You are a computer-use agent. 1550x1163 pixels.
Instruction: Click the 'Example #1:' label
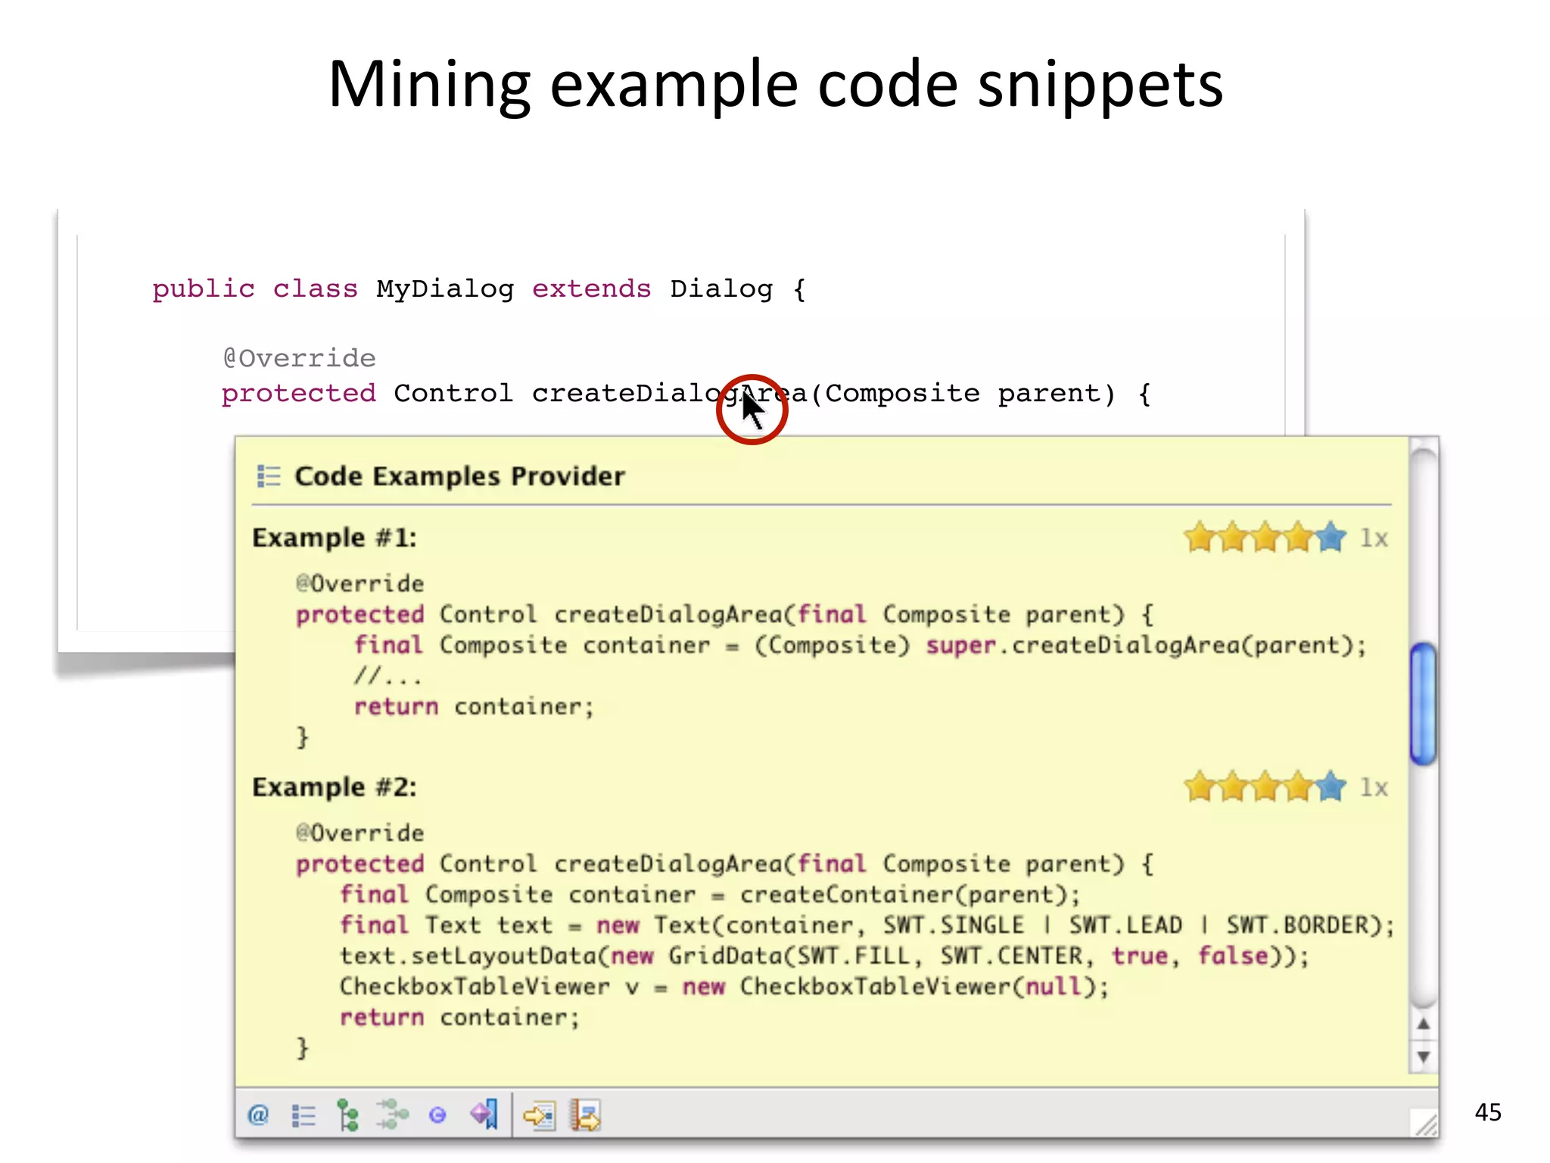[335, 538]
